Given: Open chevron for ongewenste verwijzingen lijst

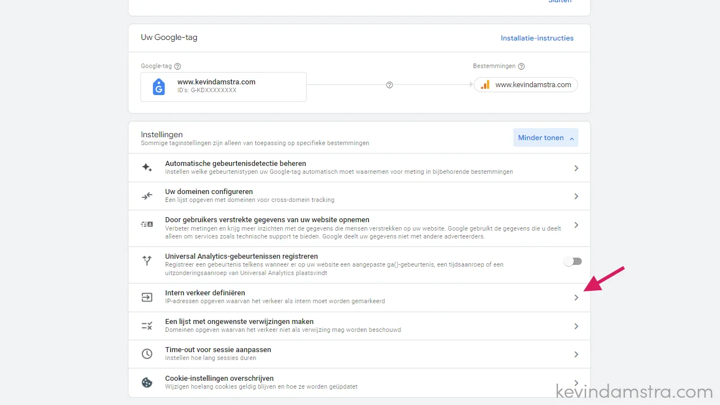Looking at the screenshot, I should 576,326.
